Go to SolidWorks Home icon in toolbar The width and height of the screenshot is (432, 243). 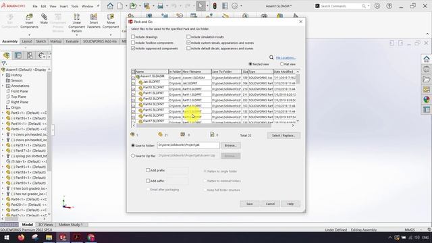coord(110,6)
